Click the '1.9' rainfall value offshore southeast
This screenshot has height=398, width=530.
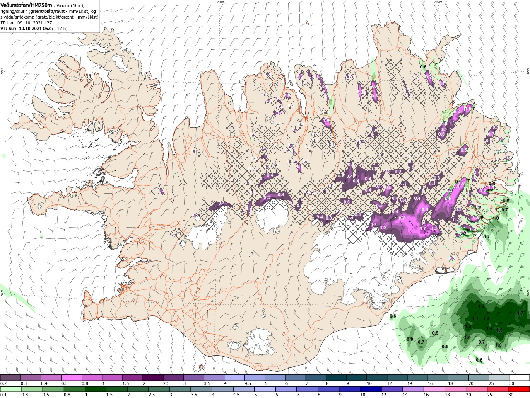(x=499, y=330)
